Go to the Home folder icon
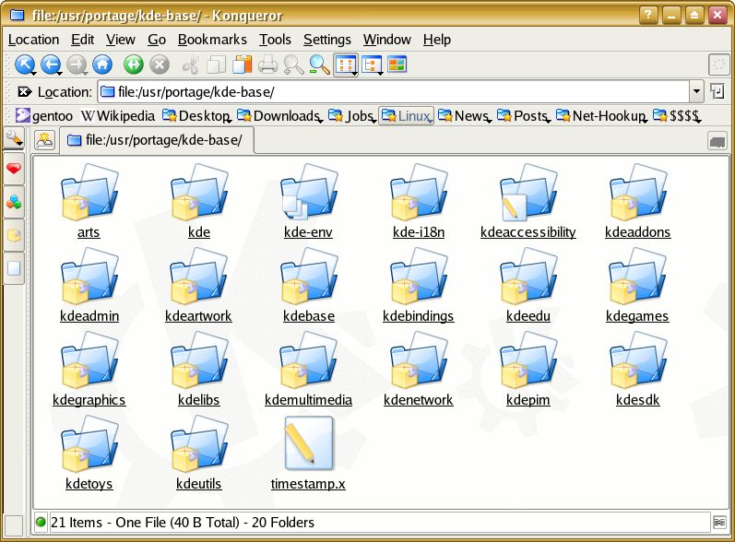 coord(102,65)
